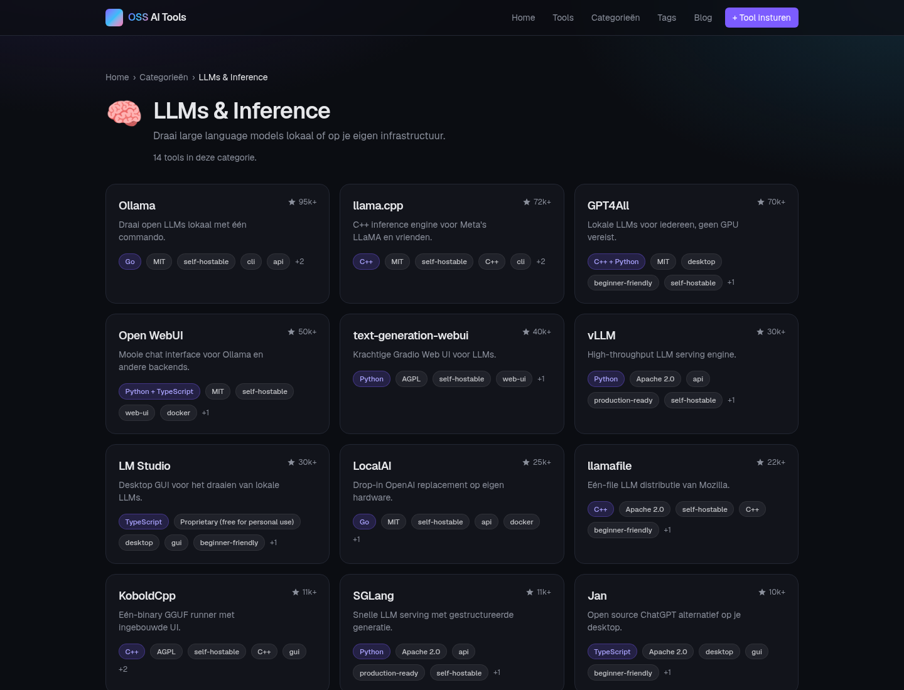This screenshot has height=690, width=904.
Task: Go to Home in the top navigation
Action: [524, 18]
